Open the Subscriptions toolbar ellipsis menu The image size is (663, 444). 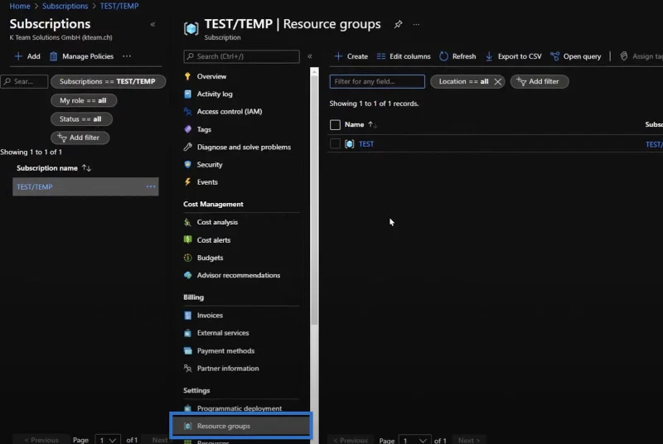pyautogui.click(x=127, y=56)
